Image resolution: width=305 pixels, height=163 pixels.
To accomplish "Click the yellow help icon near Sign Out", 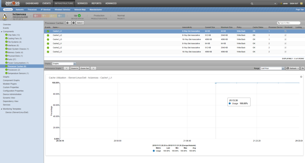I will [x=302, y=3].
